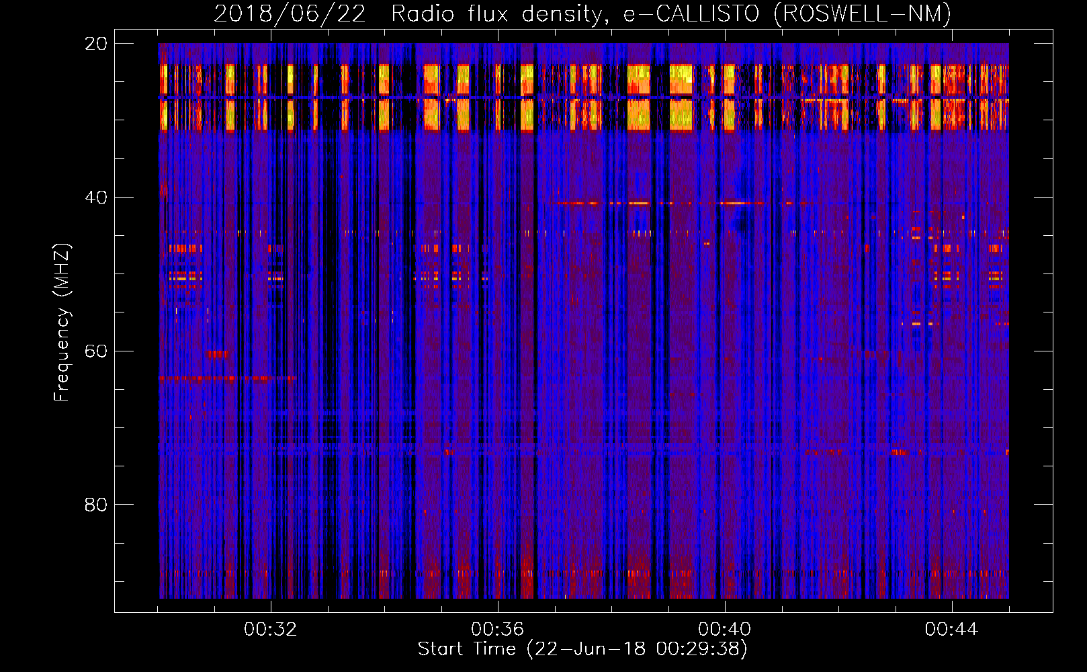Image resolution: width=1087 pixels, height=672 pixels.
Task: Click the time tick label "00:36"
Action: (497, 630)
